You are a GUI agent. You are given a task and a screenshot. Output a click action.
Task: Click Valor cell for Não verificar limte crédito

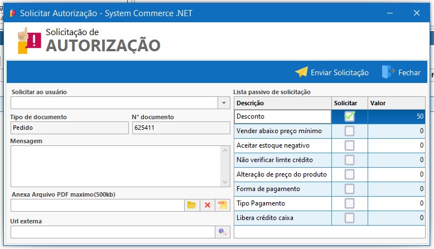[x=397, y=160]
